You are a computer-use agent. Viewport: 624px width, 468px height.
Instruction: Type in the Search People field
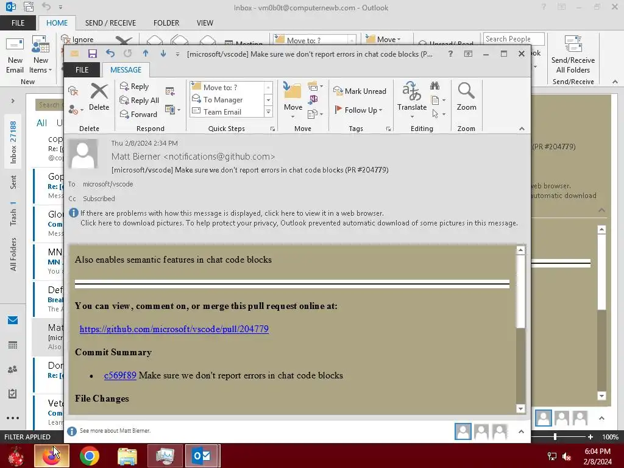pos(513,39)
